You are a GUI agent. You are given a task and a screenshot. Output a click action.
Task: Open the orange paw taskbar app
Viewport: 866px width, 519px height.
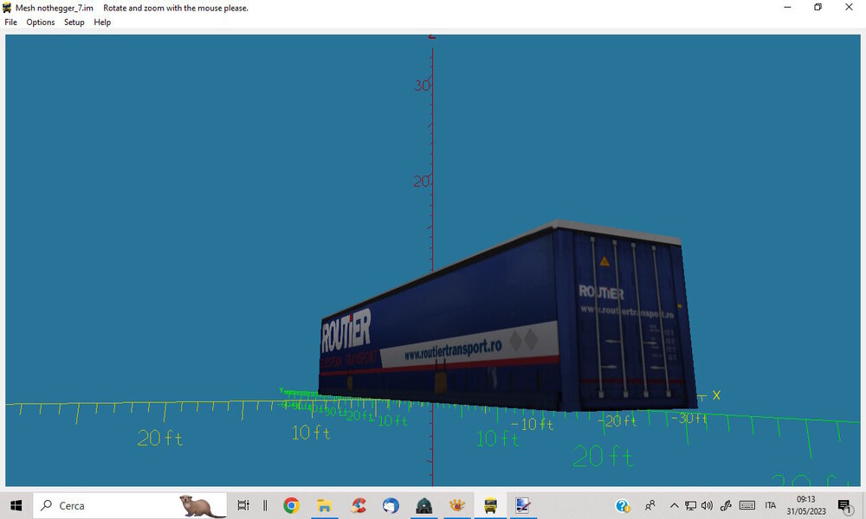[456, 505]
